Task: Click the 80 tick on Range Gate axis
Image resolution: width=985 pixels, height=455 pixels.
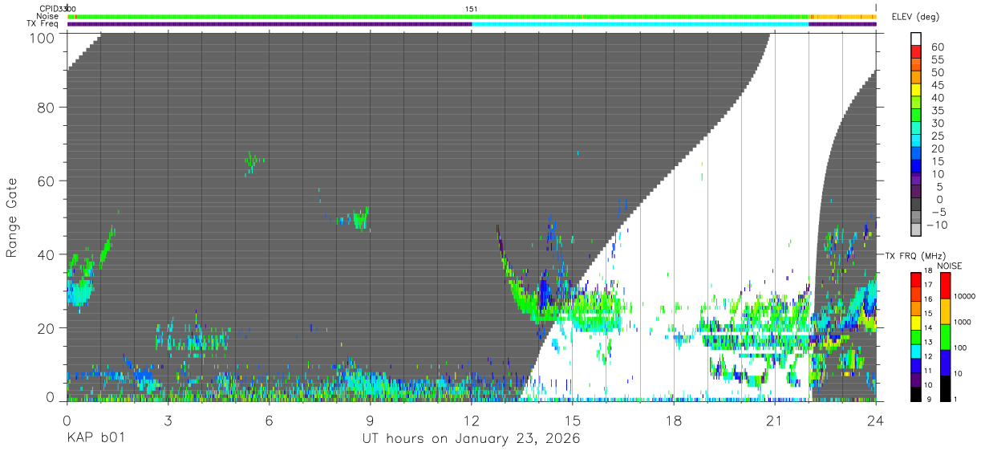Action: (x=47, y=107)
